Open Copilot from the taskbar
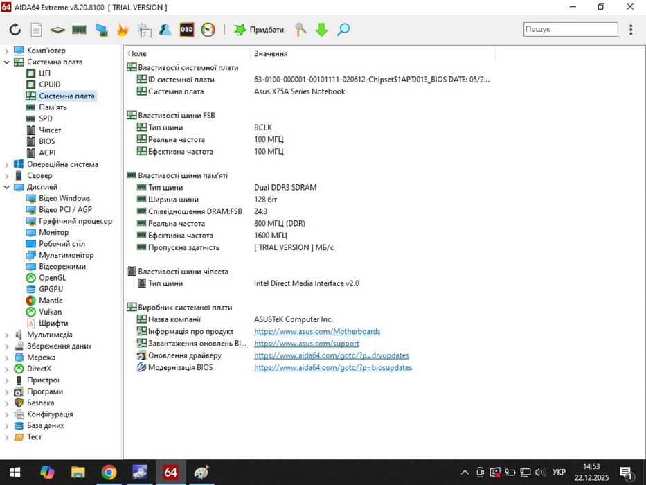The image size is (646, 485). pyautogui.click(x=47, y=473)
